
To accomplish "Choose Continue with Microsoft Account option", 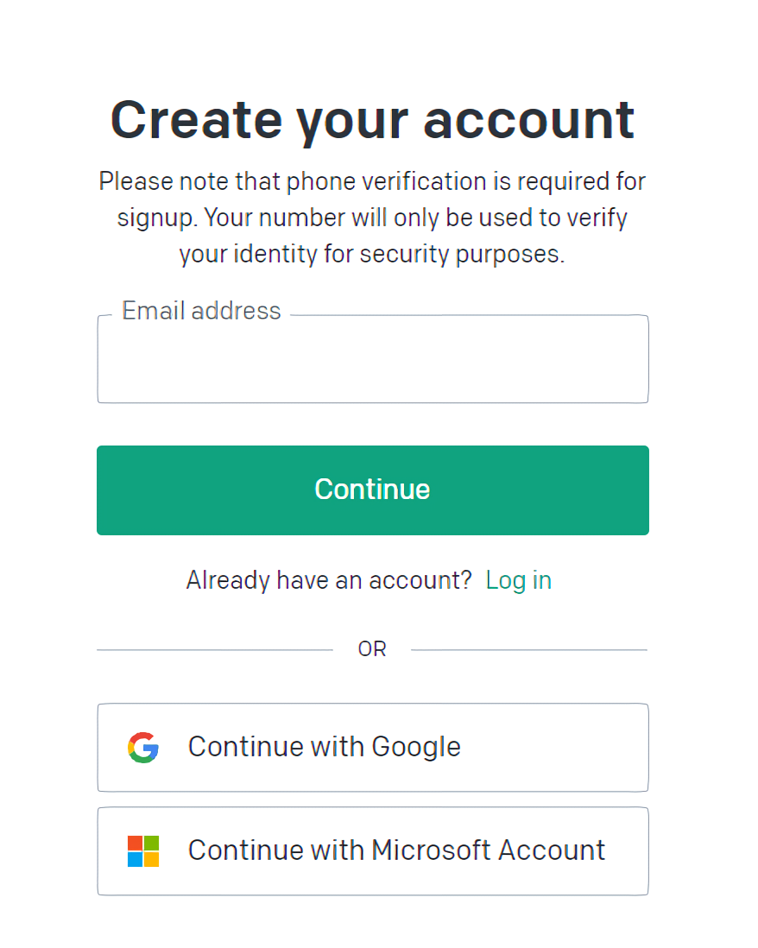I will click(372, 850).
